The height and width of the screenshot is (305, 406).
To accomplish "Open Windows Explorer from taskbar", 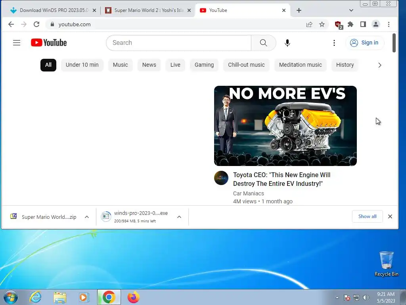I will click(60, 297).
